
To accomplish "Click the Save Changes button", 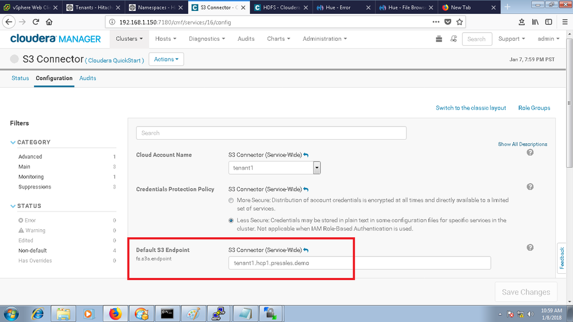I will 526,292.
